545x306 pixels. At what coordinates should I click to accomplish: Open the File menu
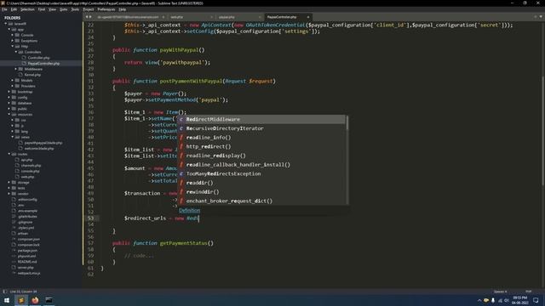[x=4, y=9]
